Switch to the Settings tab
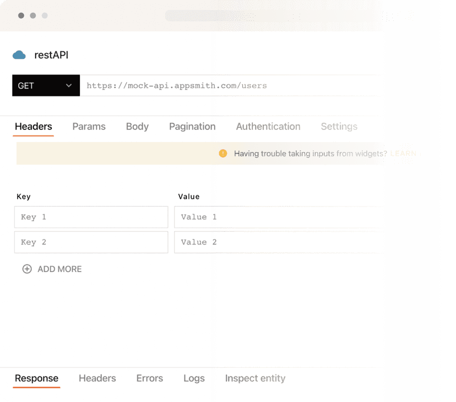456x402 pixels. [x=339, y=127]
